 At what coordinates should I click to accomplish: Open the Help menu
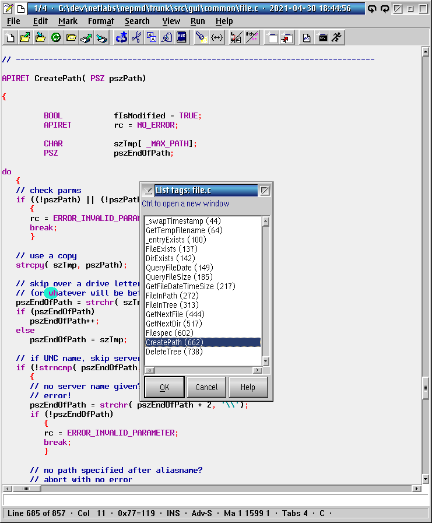224,22
